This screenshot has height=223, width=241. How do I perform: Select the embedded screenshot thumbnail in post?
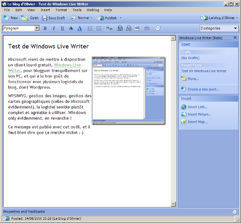(x=128, y=91)
